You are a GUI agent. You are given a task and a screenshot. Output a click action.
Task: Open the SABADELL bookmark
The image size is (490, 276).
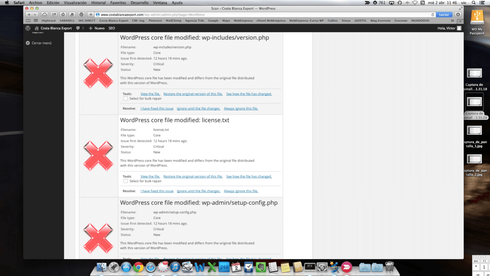tap(67, 21)
